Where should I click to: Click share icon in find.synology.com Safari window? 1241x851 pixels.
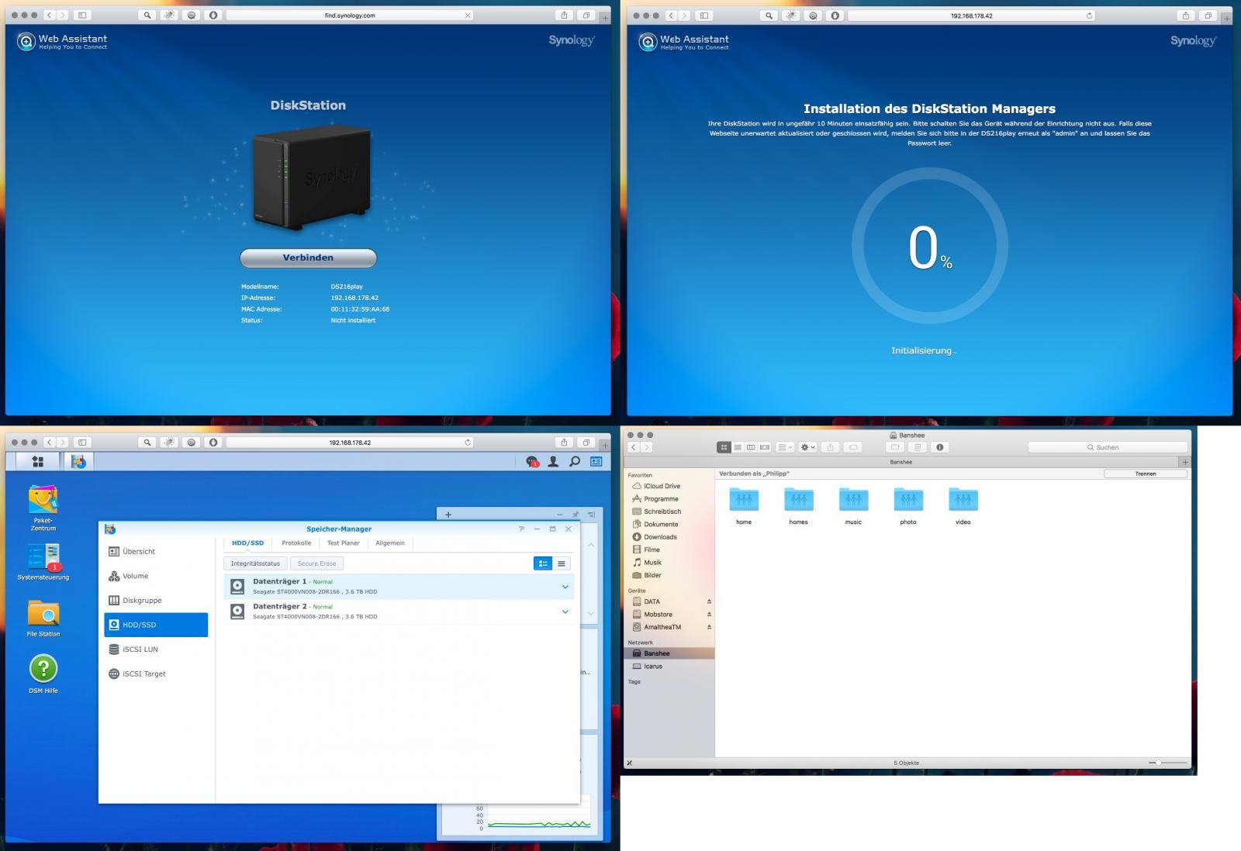(x=564, y=16)
